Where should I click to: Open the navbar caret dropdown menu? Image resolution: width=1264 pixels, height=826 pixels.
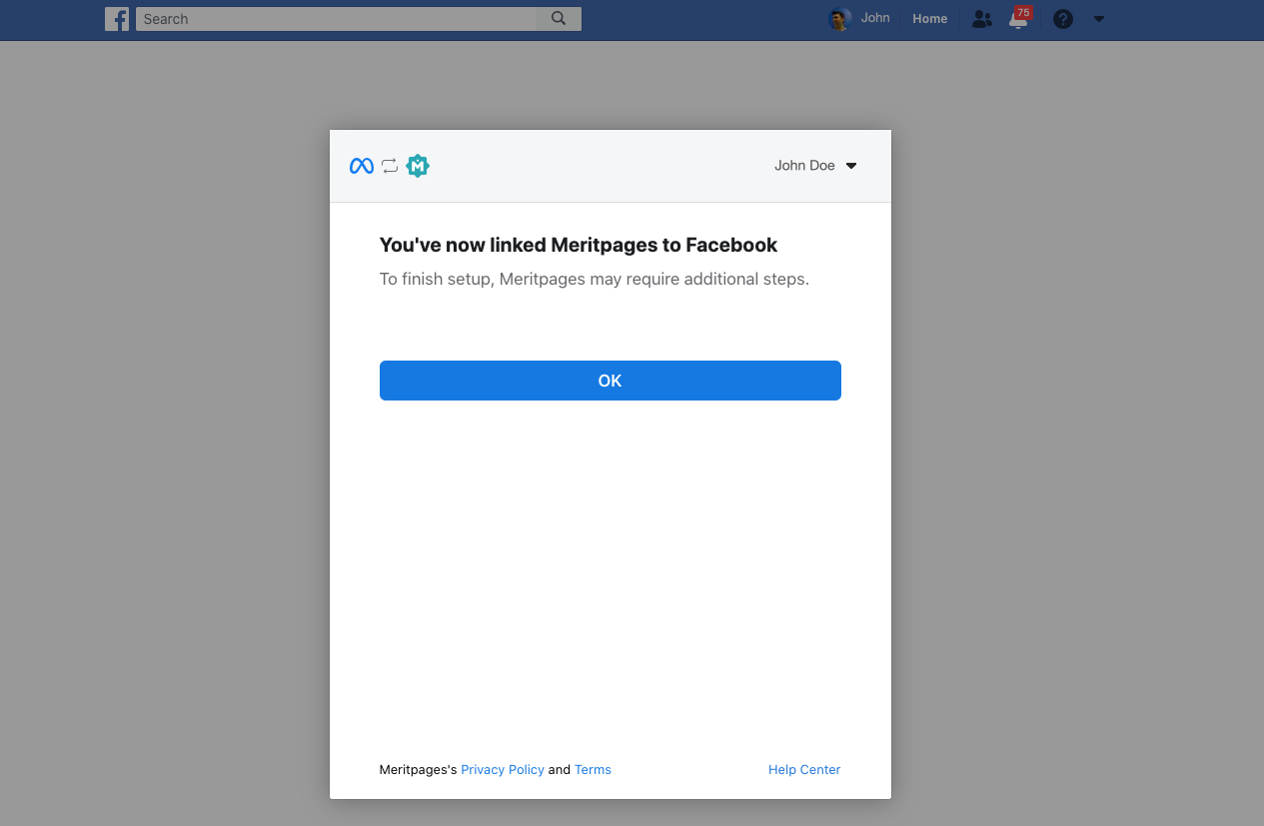pyautogui.click(x=1099, y=18)
